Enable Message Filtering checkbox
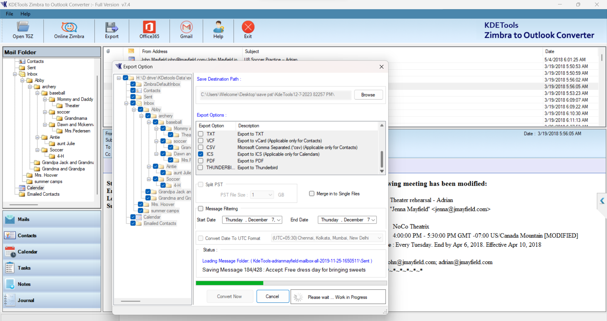607x321 pixels. click(x=200, y=208)
